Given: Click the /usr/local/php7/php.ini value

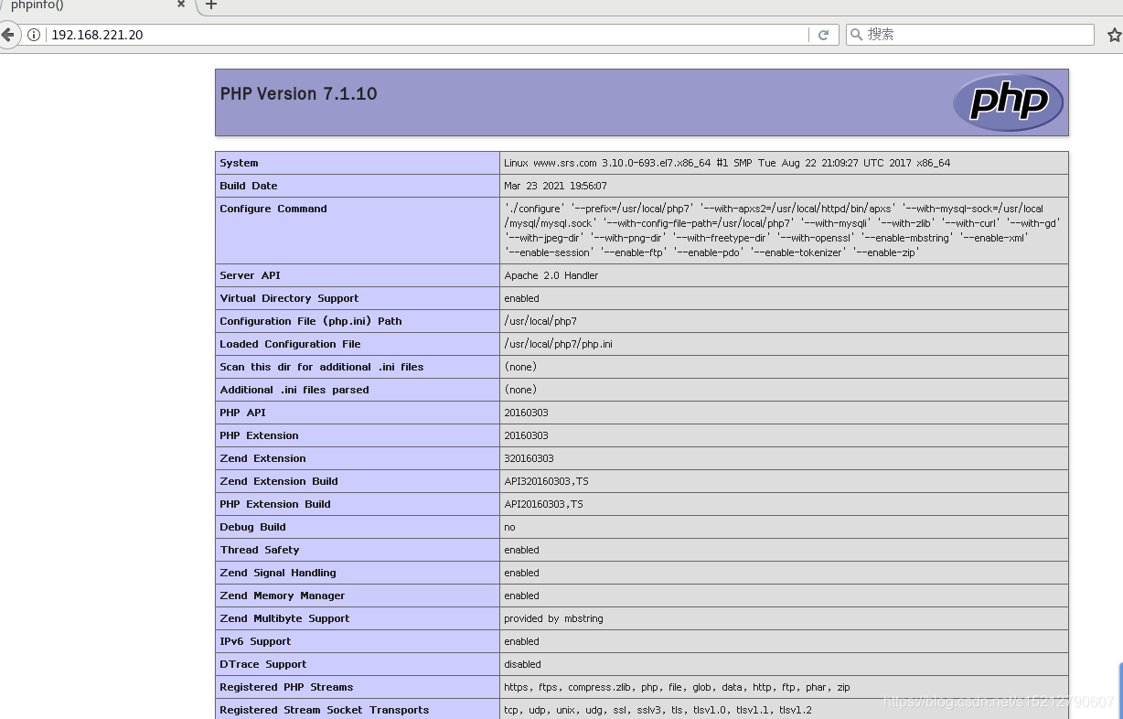Looking at the screenshot, I should click(559, 344).
